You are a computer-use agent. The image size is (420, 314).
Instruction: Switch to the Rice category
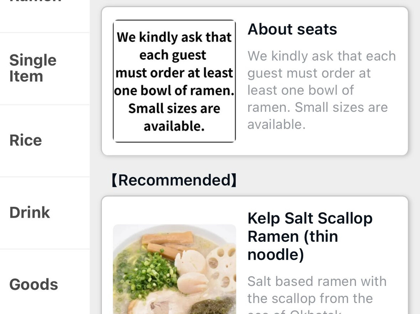tap(26, 140)
